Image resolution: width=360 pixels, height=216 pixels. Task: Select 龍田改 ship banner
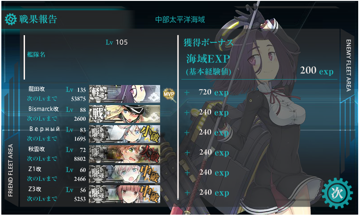click(x=124, y=94)
